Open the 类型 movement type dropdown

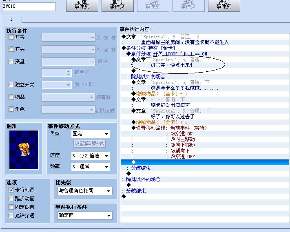(91, 134)
